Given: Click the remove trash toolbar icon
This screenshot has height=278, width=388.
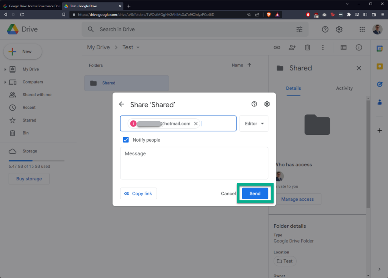Looking at the screenshot, I should [308, 47].
